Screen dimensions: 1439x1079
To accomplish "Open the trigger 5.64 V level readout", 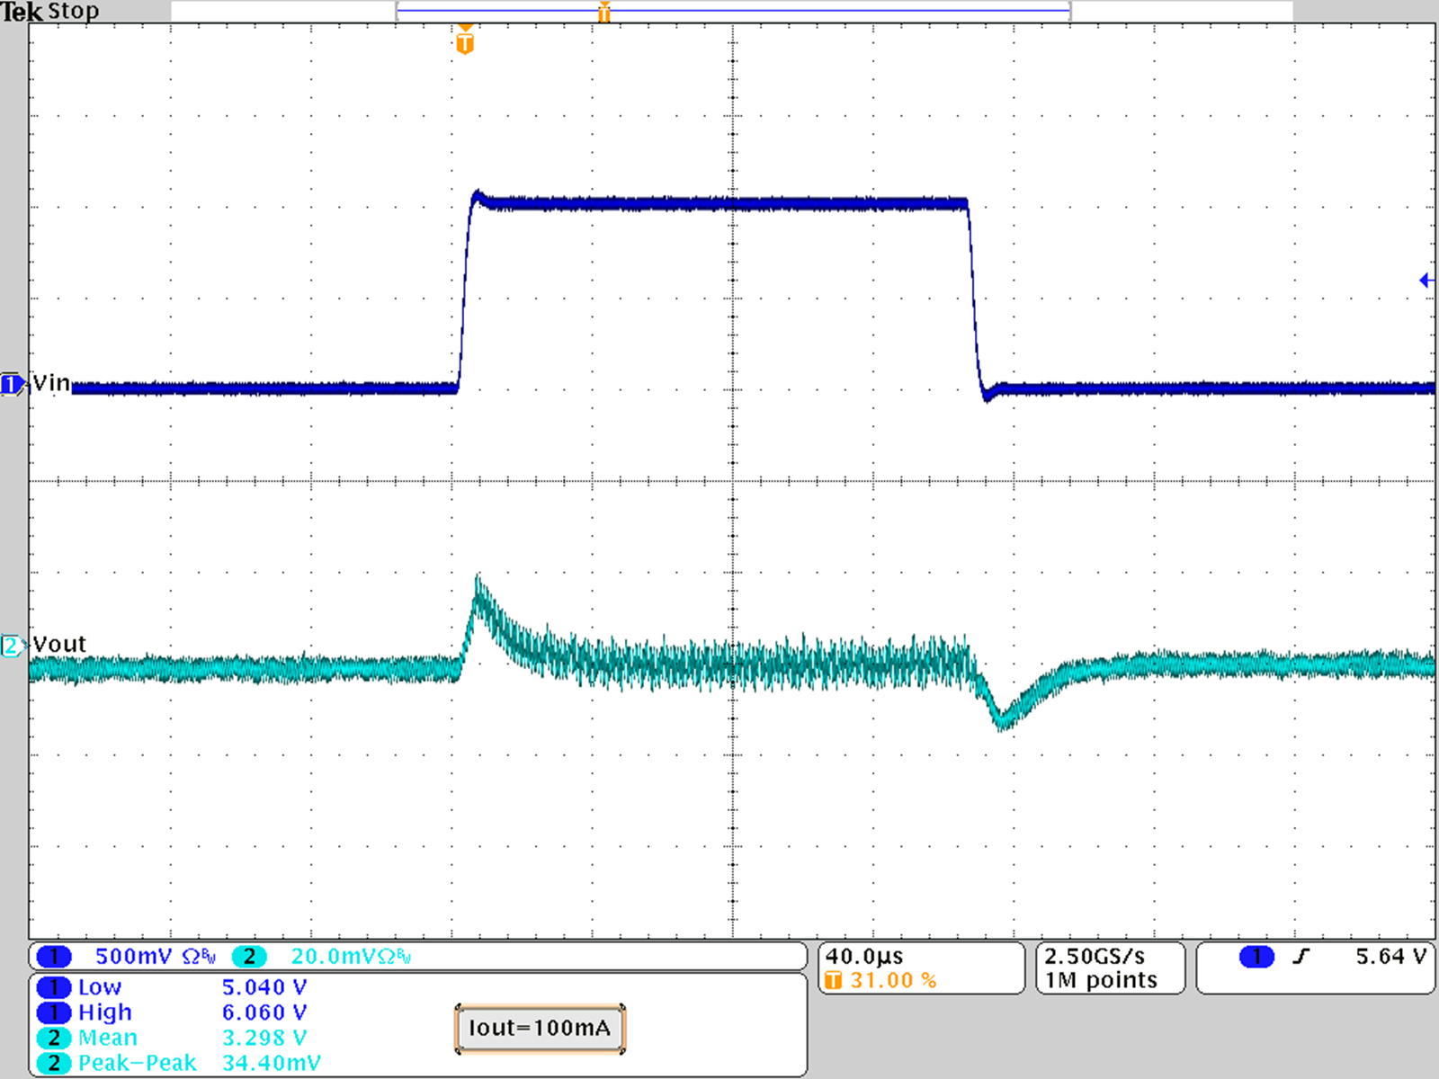I will [x=1391, y=956].
